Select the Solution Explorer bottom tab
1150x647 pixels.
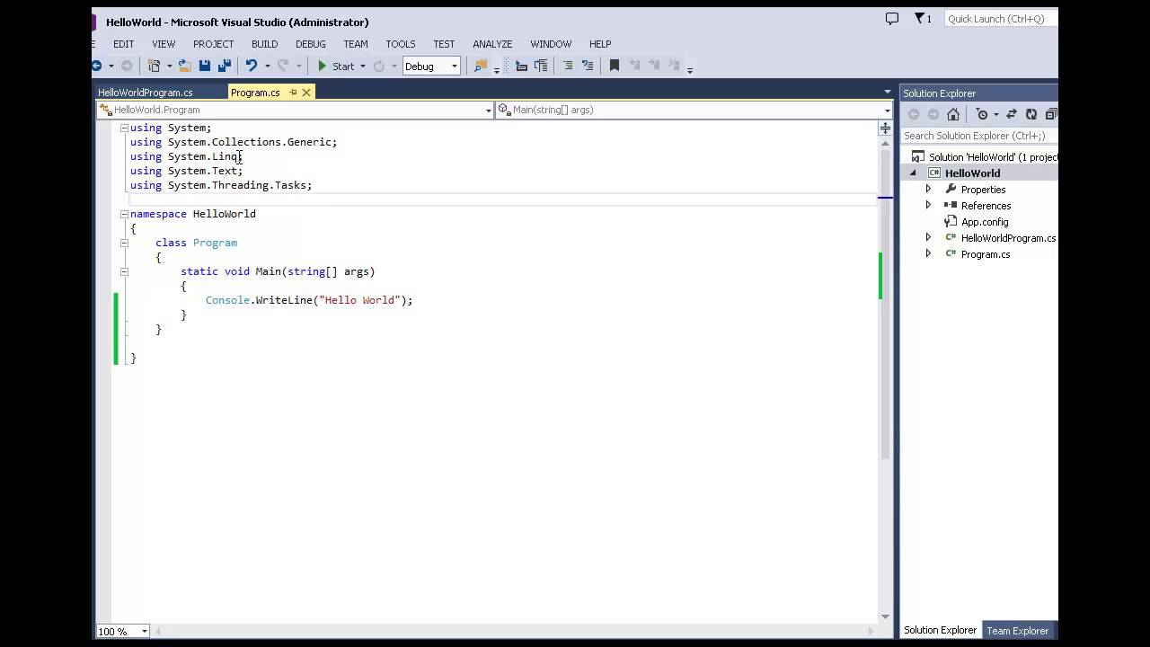[940, 631]
